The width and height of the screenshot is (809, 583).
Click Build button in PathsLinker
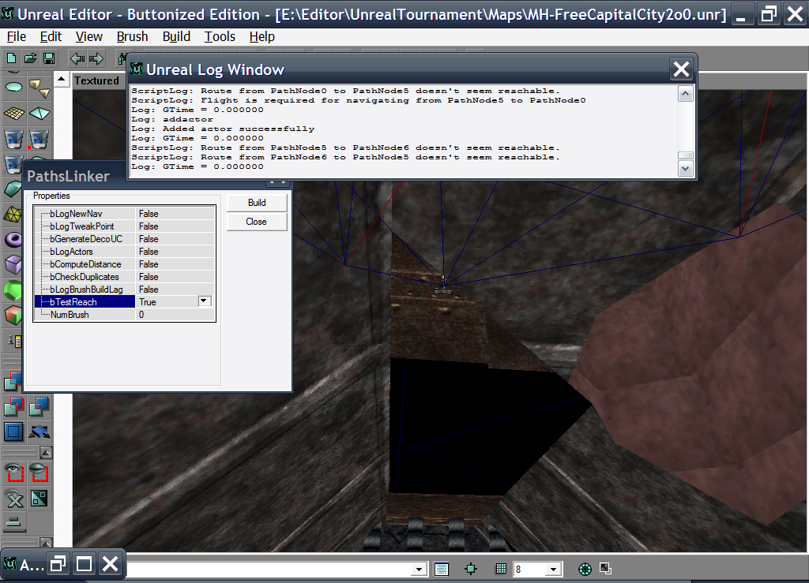257,203
